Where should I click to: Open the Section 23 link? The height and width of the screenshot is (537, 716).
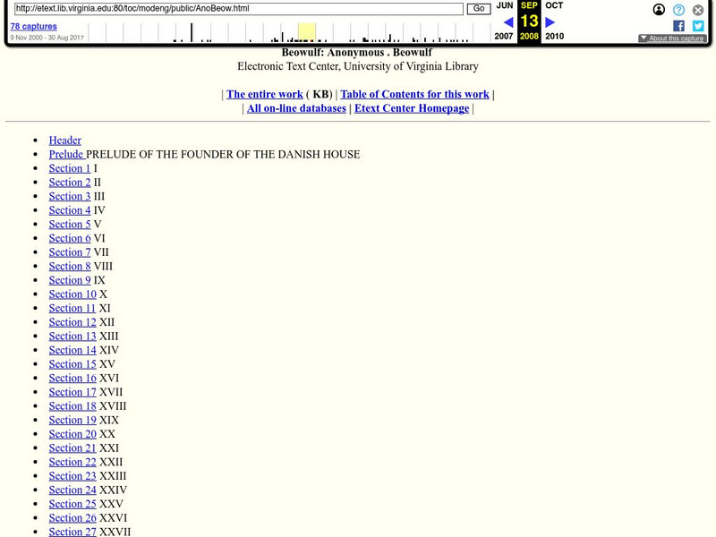(72, 476)
